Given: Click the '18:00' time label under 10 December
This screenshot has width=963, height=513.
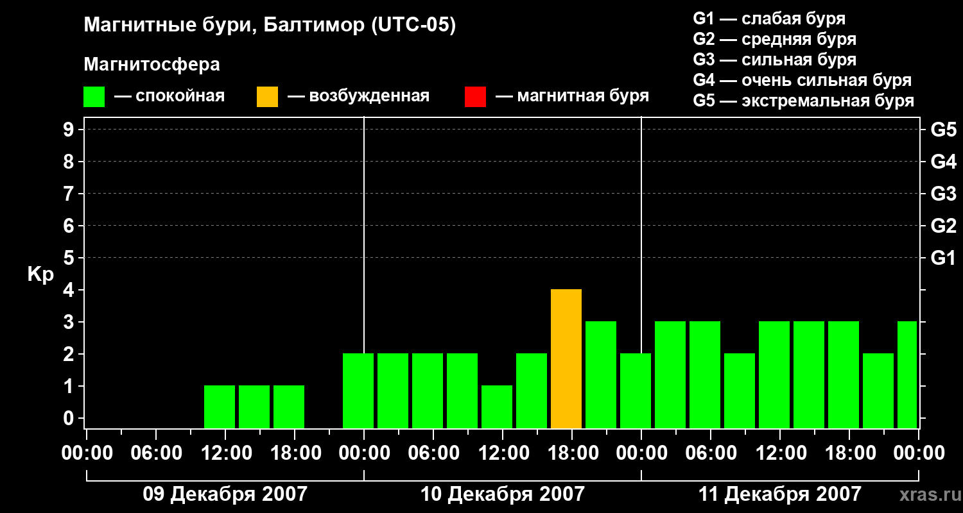Looking at the screenshot, I should pyautogui.click(x=572, y=453).
